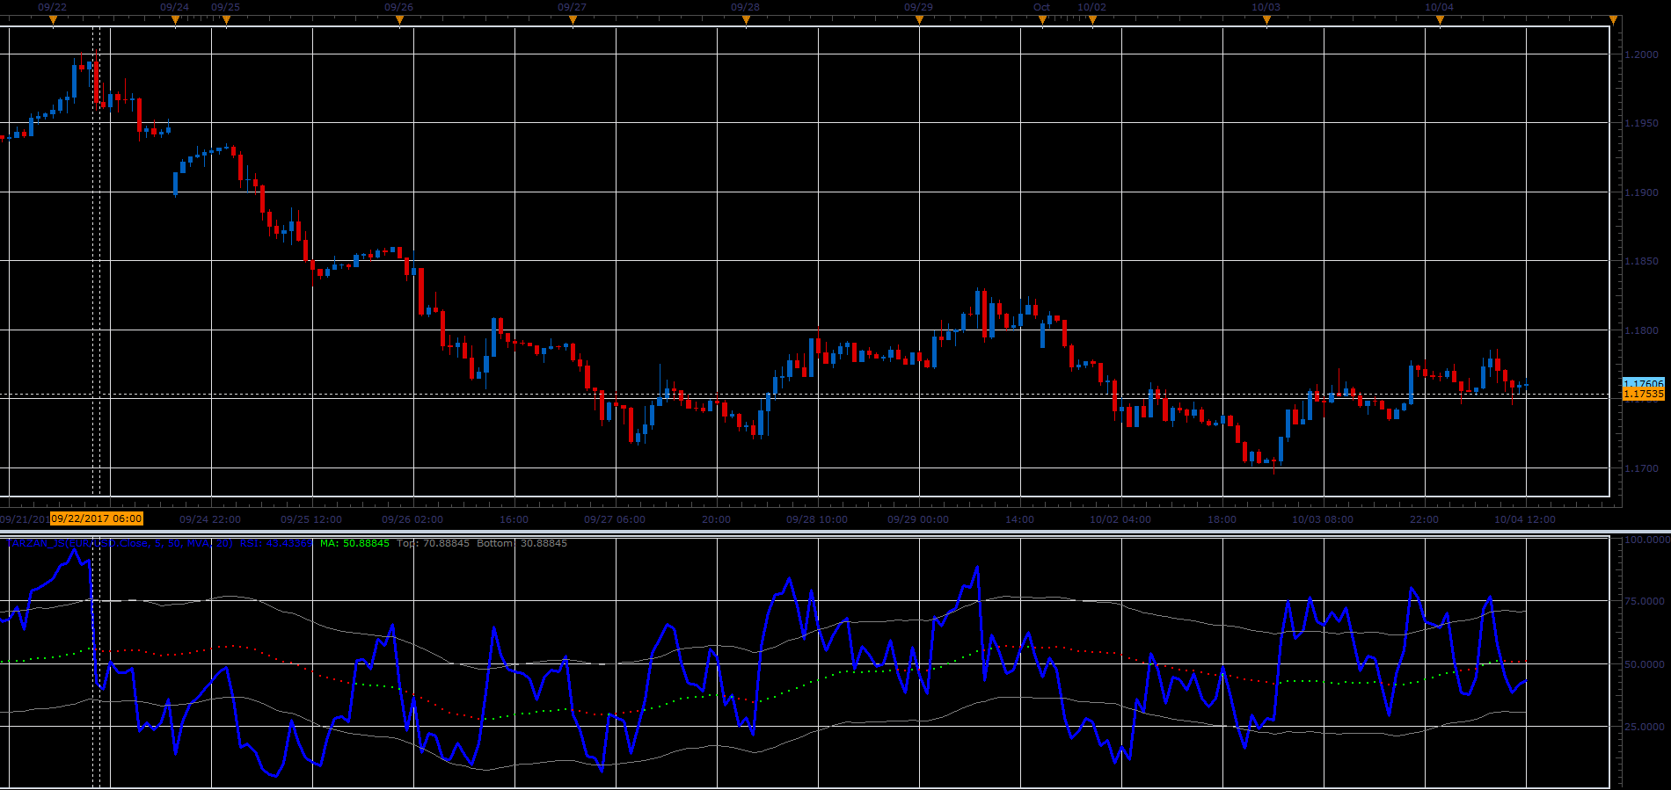Screen dimensions: 1671x790
Task: Click the 1.1900 price axis label
Action: 1641,192
